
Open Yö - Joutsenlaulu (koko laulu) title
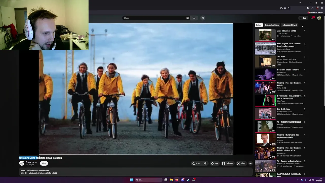289,122
